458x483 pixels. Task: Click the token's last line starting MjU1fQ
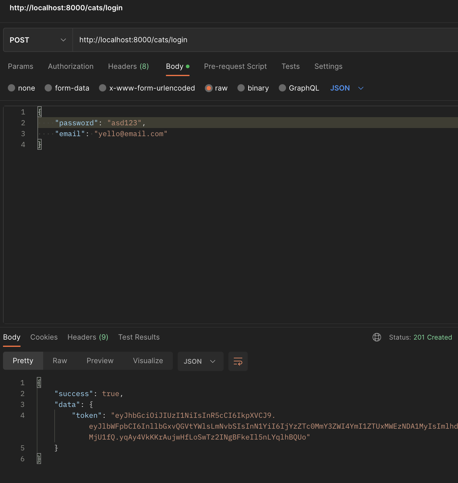[x=199, y=437]
